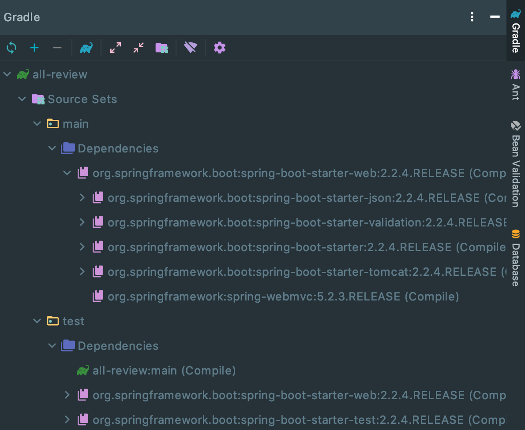Click spring-boot-starter-json library icon
The height and width of the screenshot is (430, 525).
click(x=98, y=197)
